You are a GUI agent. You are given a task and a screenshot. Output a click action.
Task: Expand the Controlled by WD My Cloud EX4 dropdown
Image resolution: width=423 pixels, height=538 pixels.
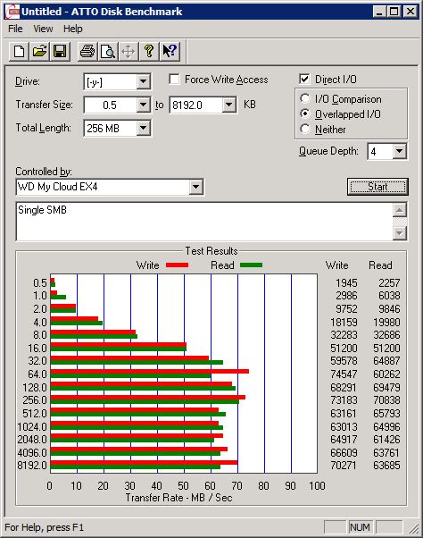(195, 187)
